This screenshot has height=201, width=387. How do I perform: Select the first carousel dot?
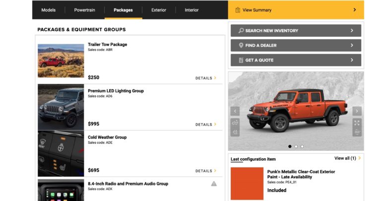(290, 146)
